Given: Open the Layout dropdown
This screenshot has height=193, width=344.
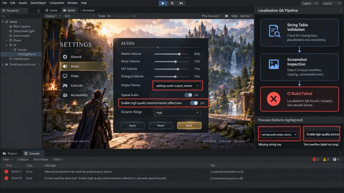Looking at the screenshot, I should [331, 3].
